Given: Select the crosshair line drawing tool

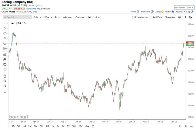Looking at the screenshot, I should (5, 23).
